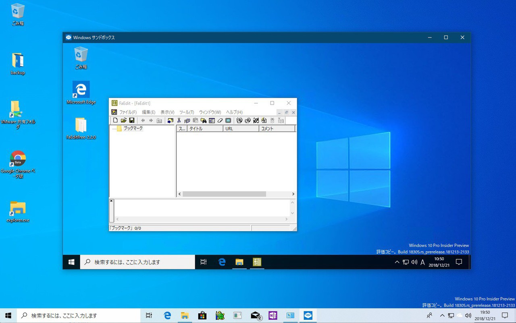This screenshot has height=323, width=516.
Task: Open the ツール(T) menu
Action: pos(187,112)
